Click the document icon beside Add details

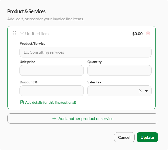pos(22,102)
